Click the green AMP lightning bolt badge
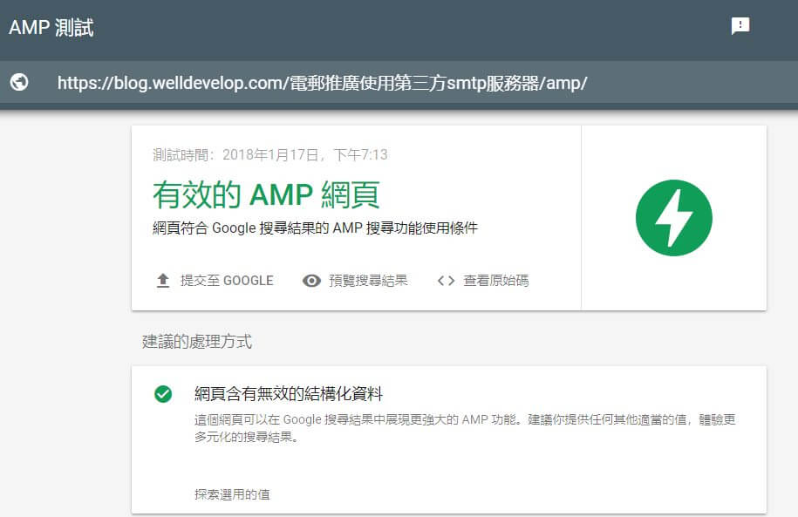798x517 pixels. coord(673,218)
